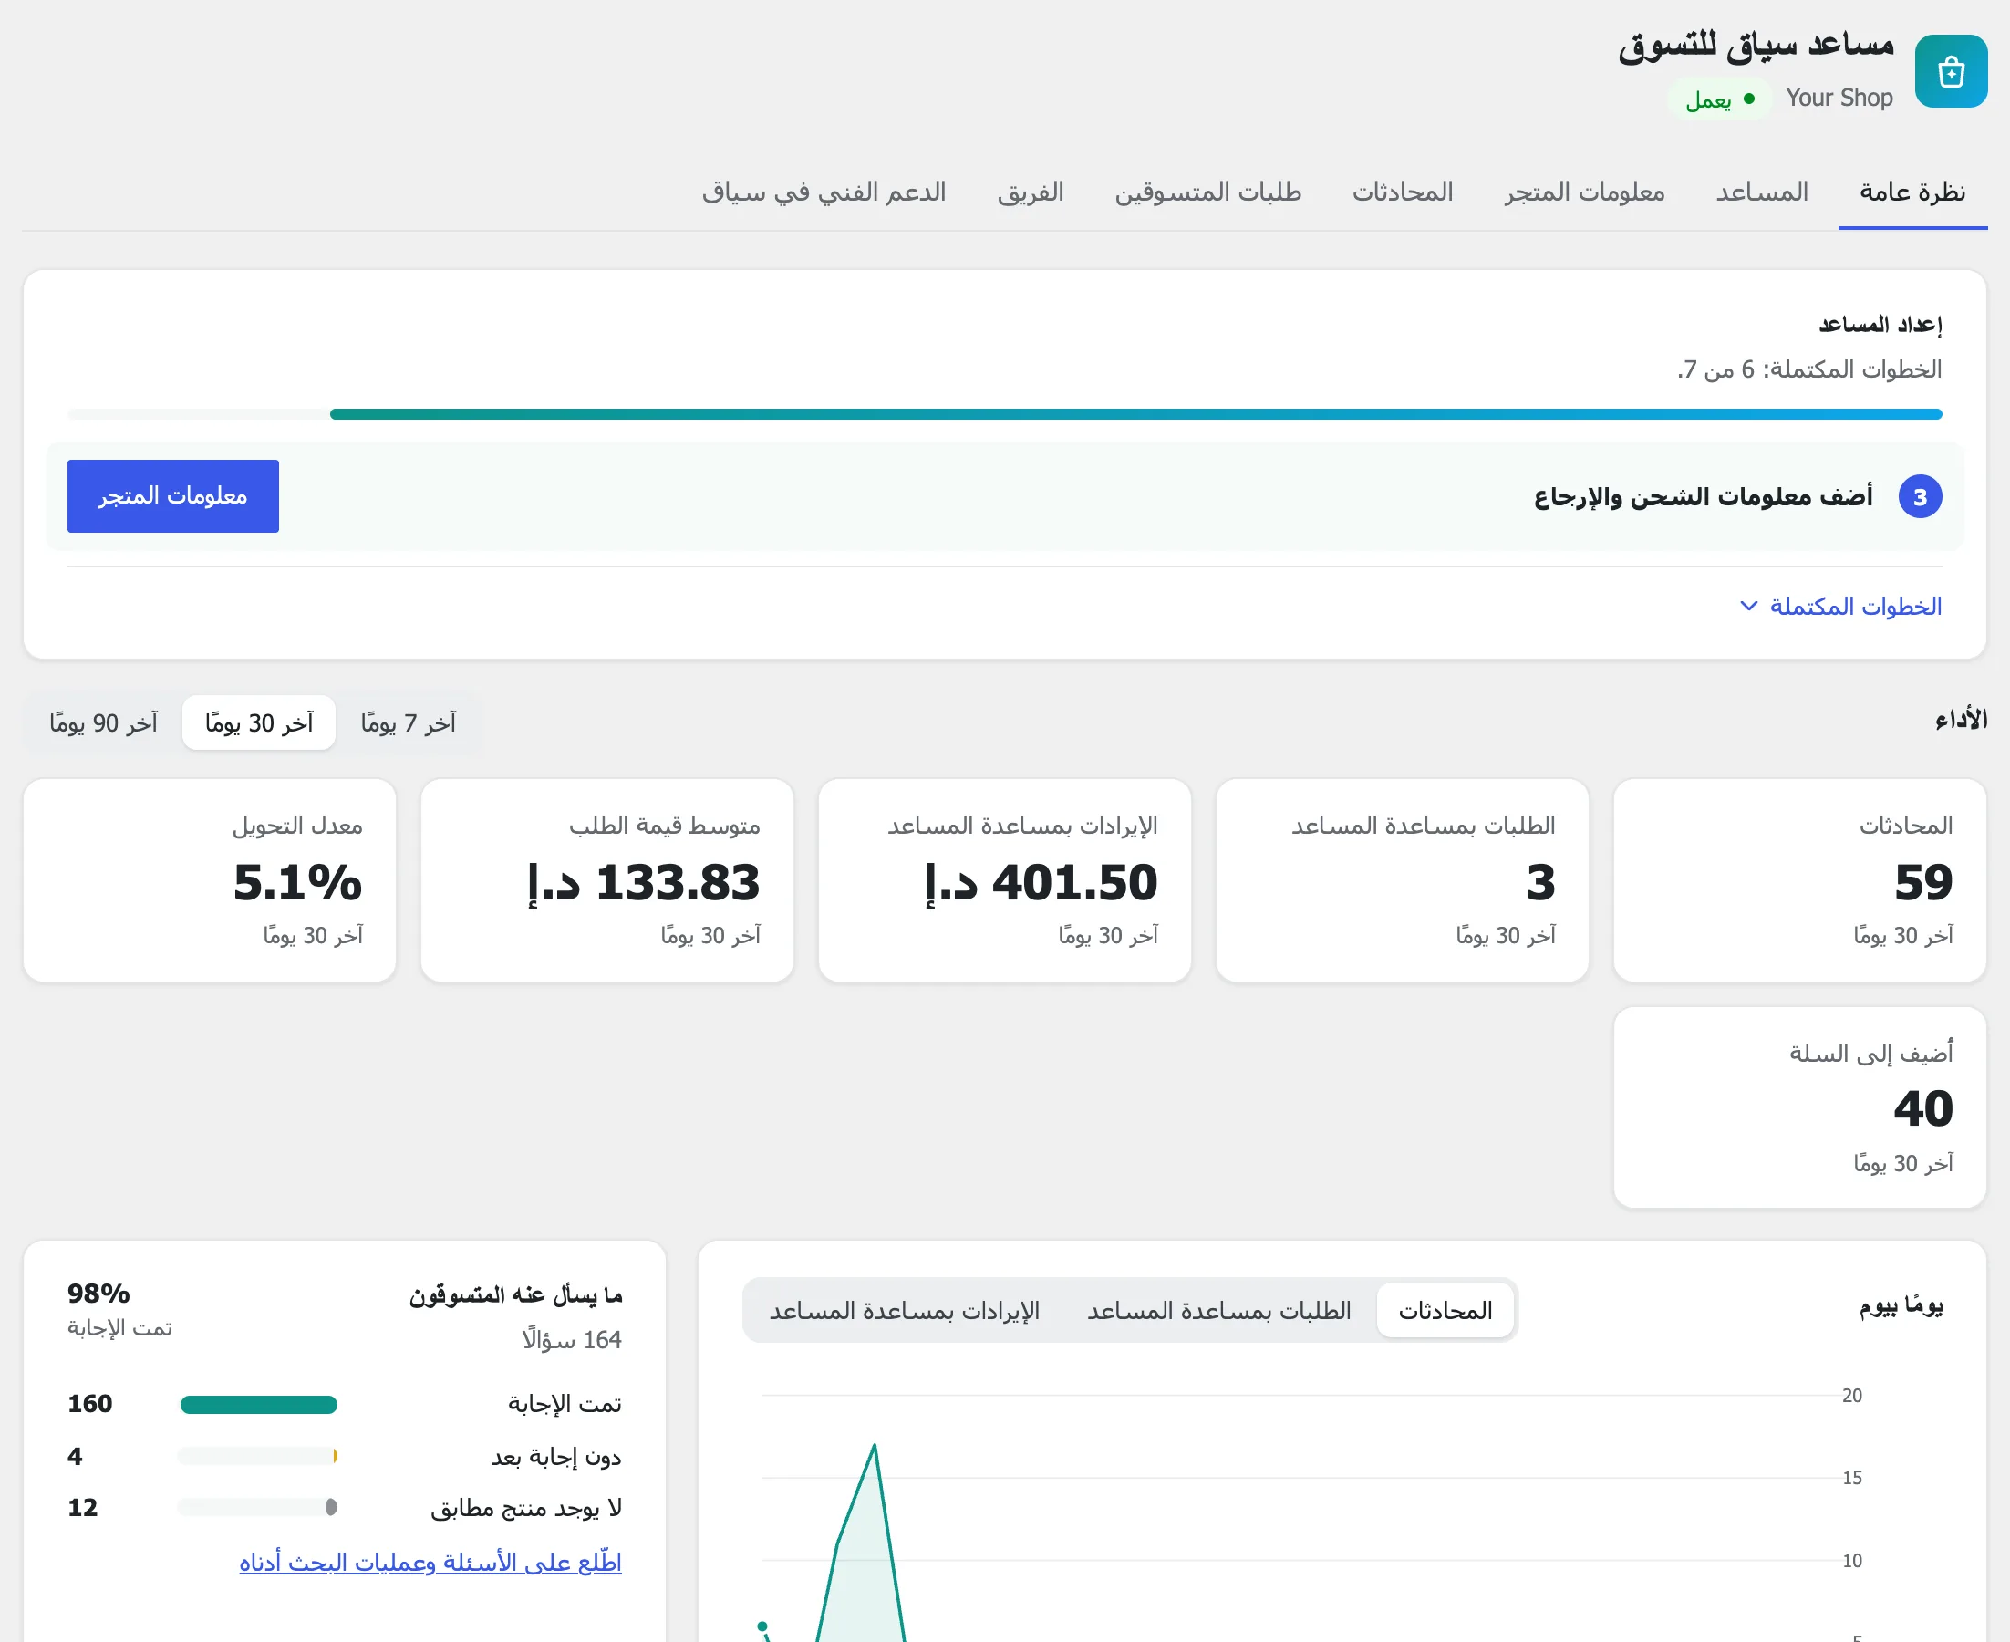Screen dimensions: 2010x1642
Task: Expand the الخطوات المكتملة chevron
Action: point(1748,606)
